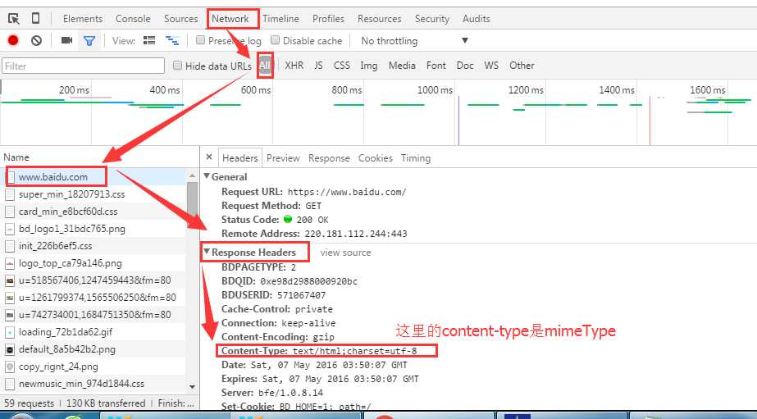
Task: Open the Cookies detail tab
Action: click(375, 158)
